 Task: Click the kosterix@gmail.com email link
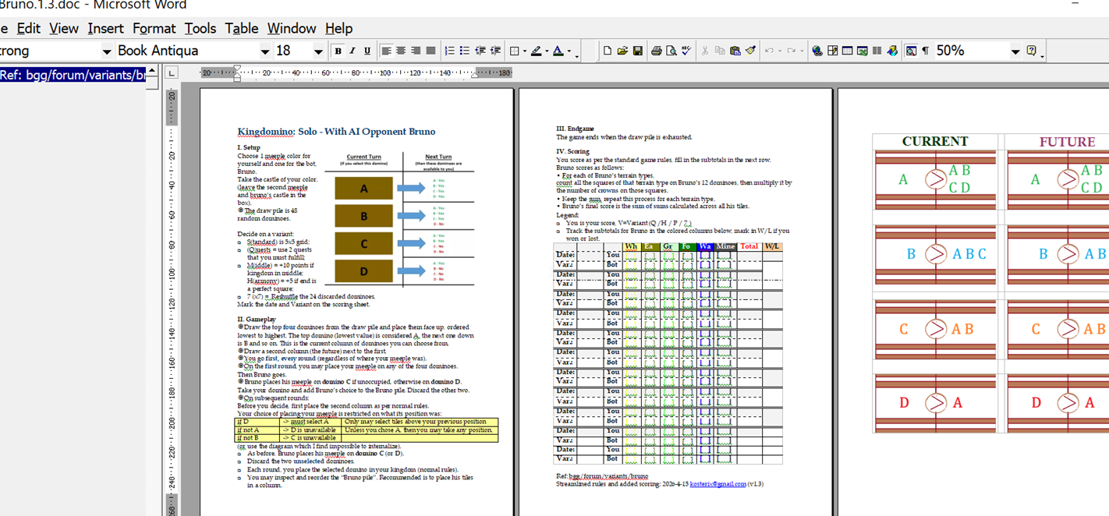tap(717, 484)
